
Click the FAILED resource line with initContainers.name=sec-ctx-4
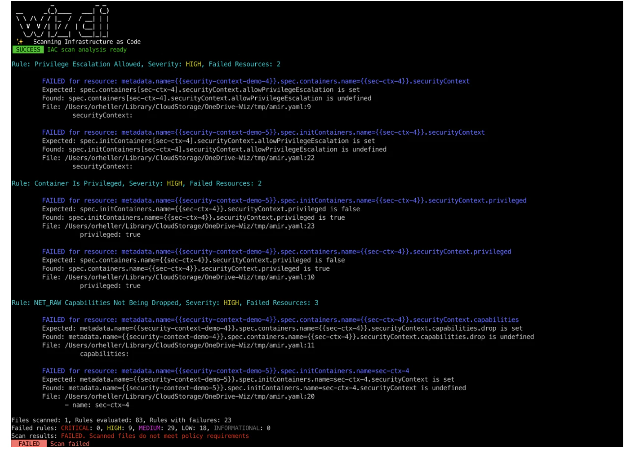tap(226, 372)
